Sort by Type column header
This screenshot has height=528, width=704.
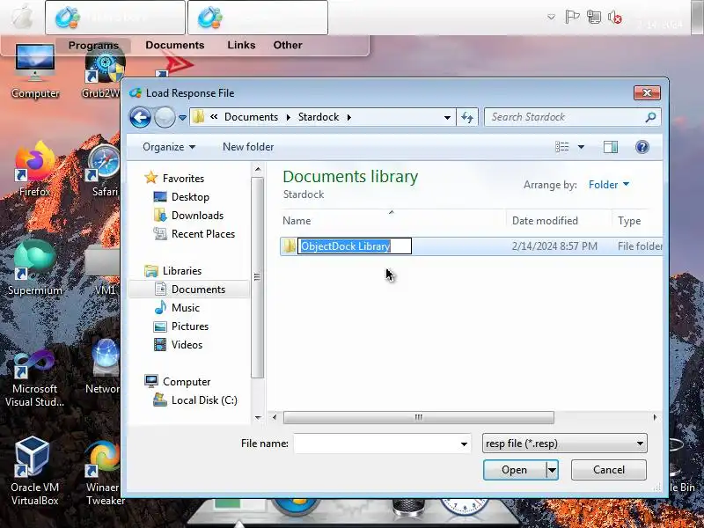pyautogui.click(x=629, y=221)
